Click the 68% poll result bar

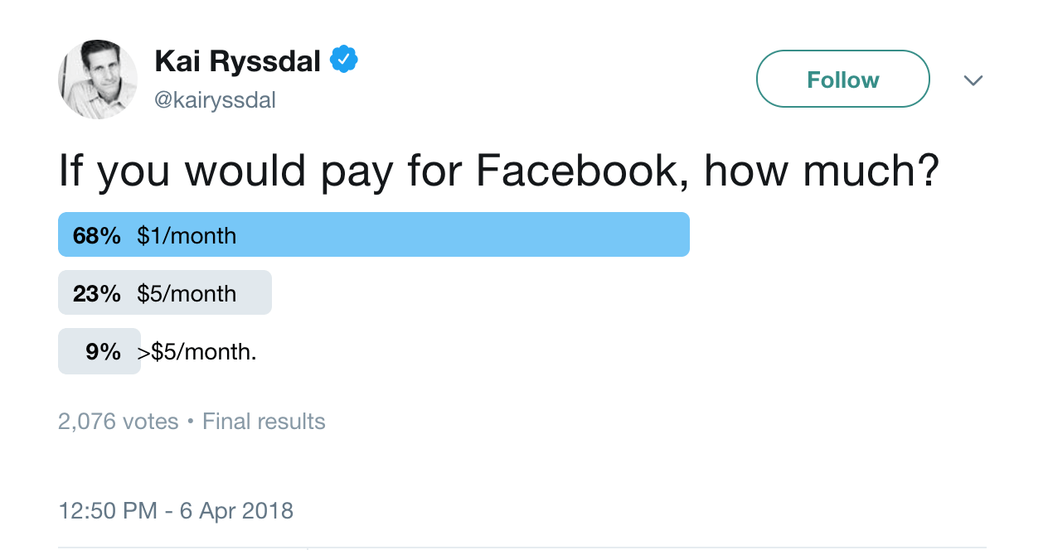pos(373,234)
